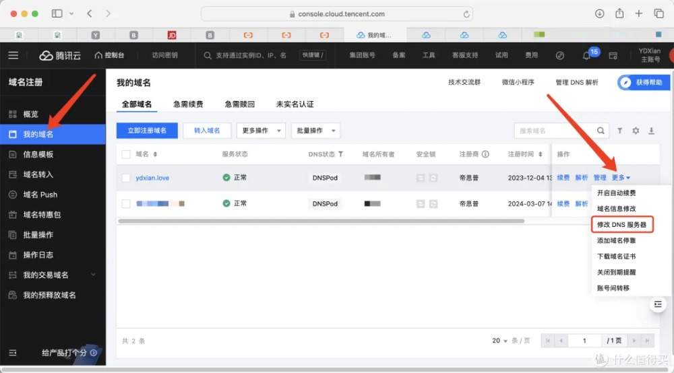Click the Safari downloads icon
674x373 pixels.
point(600,13)
